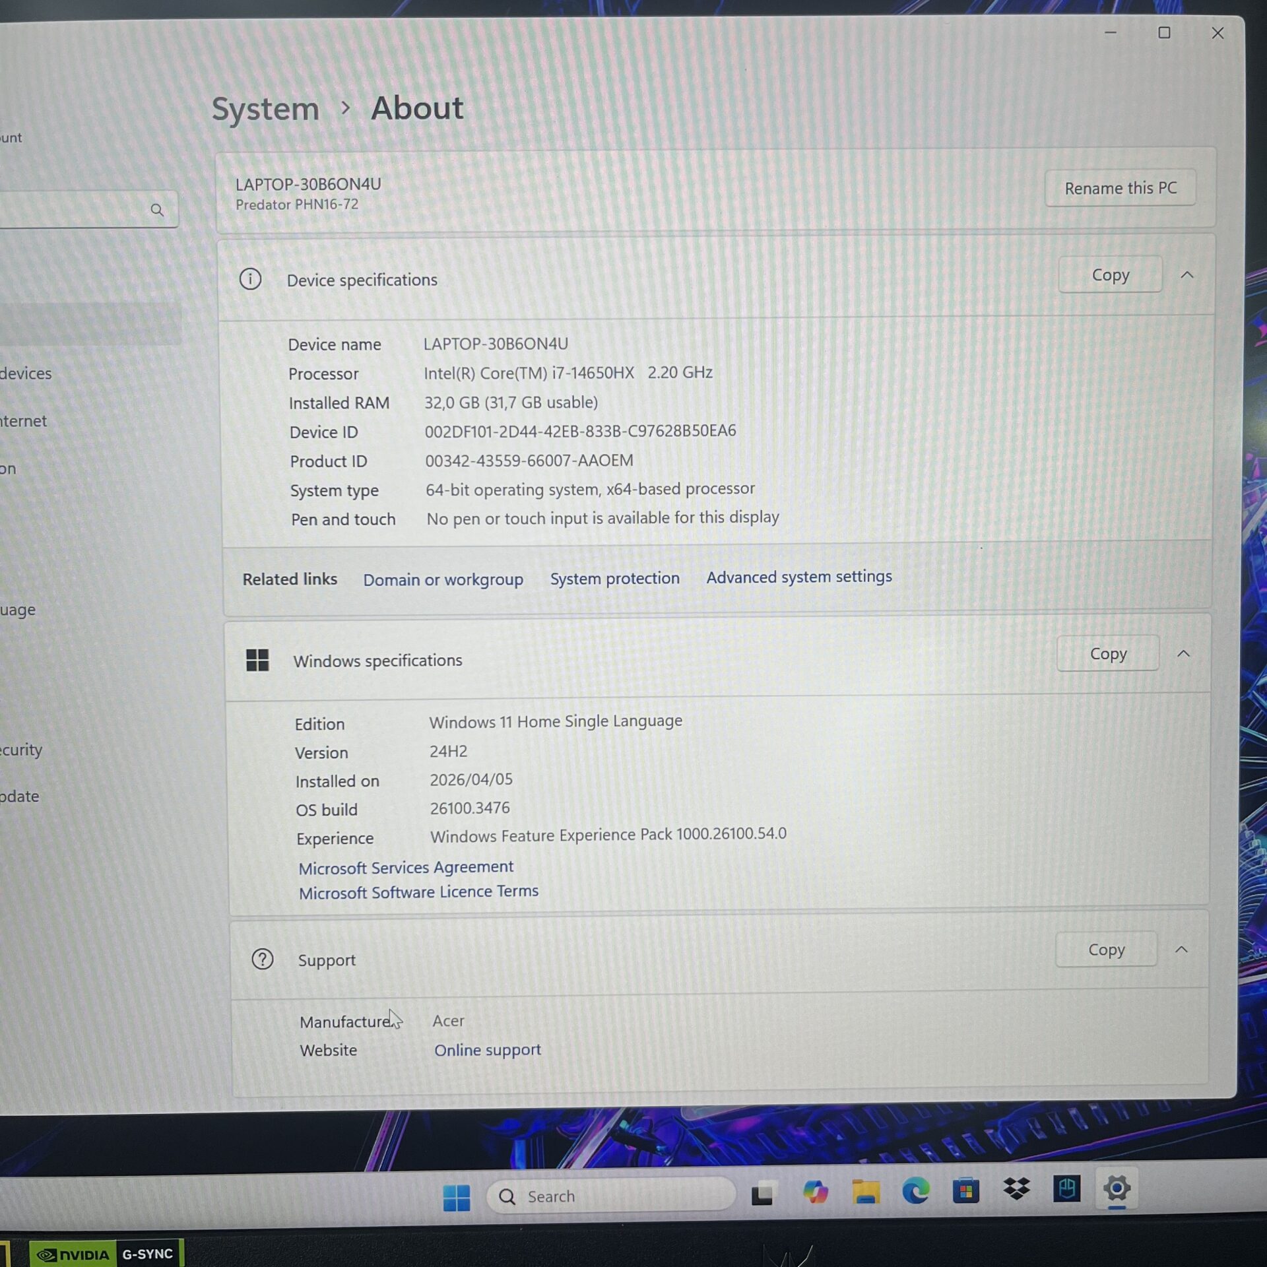Click the Processor value i7-14650HX
1267x1267 pixels.
(568, 373)
